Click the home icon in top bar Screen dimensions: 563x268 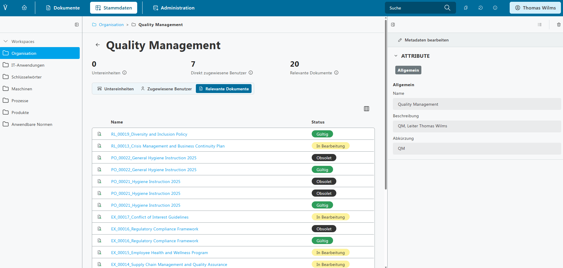(x=24, y=8)
